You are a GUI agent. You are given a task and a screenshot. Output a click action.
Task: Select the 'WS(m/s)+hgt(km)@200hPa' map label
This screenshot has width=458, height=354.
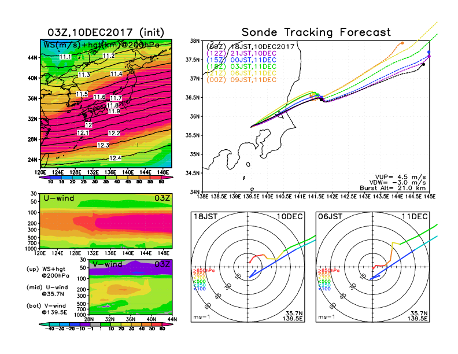point(101,45)
